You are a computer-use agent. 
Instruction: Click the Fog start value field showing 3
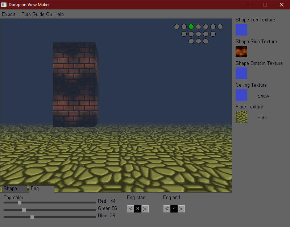click(x=138, y=209)
